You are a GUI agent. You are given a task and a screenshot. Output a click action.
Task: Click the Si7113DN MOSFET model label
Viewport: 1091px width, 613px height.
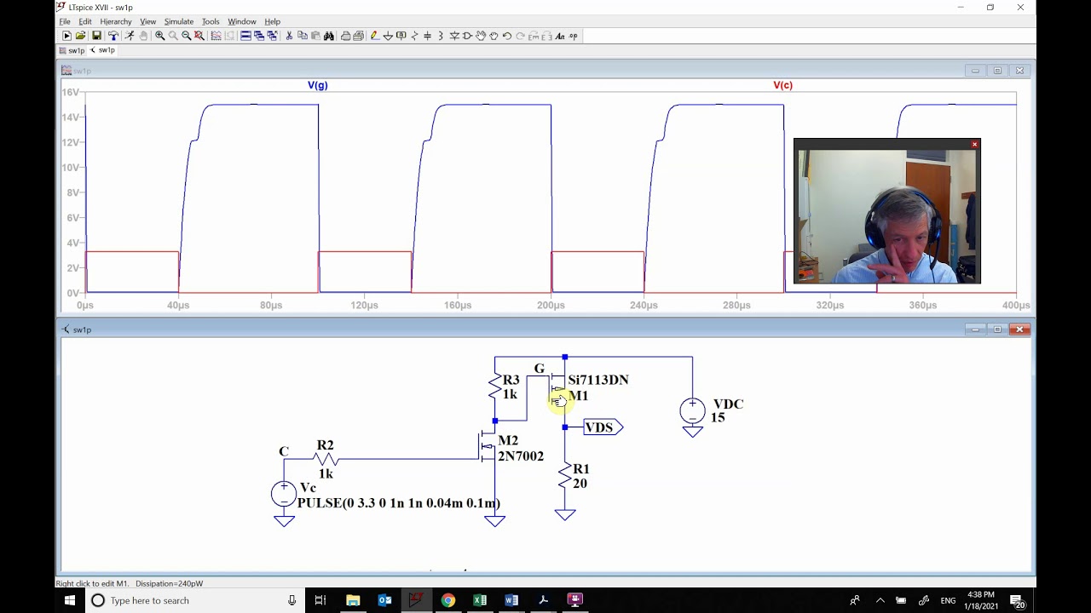[598, 380]
